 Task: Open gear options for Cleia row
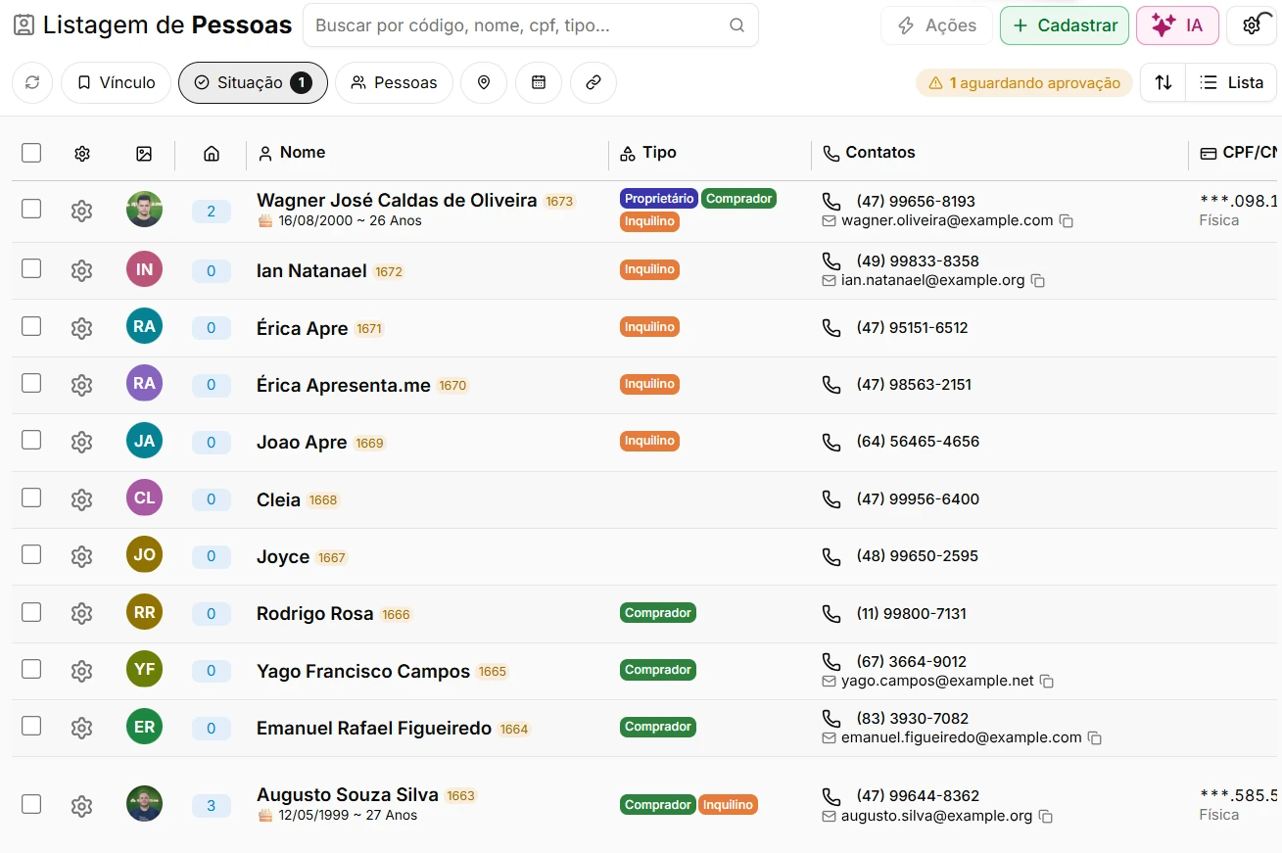(82, 499)
